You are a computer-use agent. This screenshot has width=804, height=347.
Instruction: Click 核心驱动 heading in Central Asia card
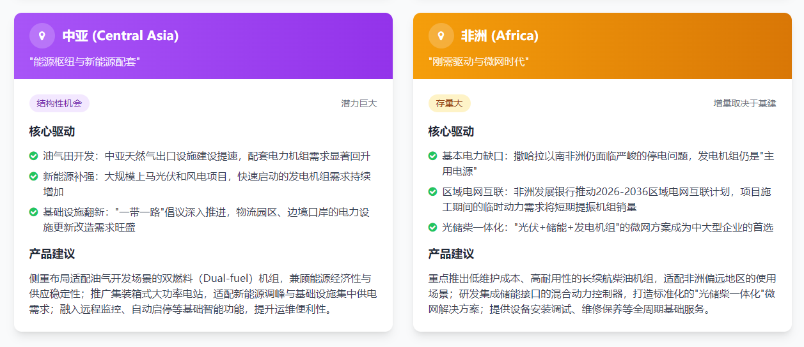(52, 131)
